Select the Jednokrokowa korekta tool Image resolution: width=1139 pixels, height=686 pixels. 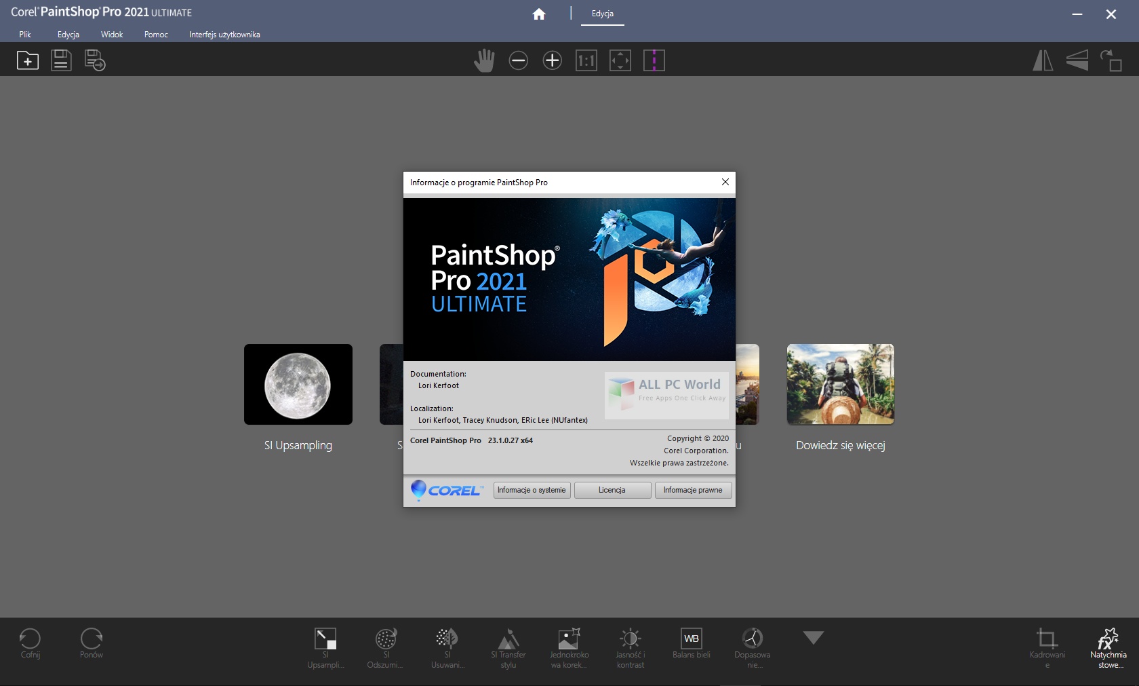(569, 647)
